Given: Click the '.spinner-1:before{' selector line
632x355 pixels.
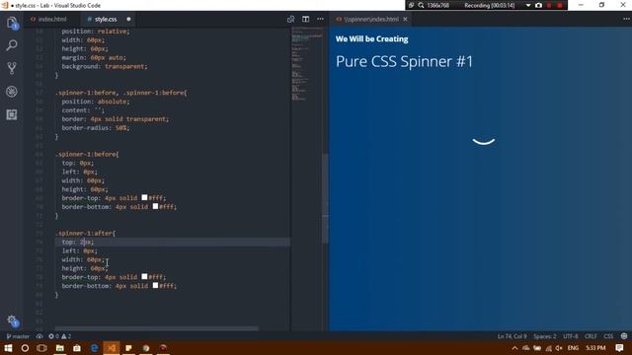Looking at the screenshot, I should click(87, 154).
